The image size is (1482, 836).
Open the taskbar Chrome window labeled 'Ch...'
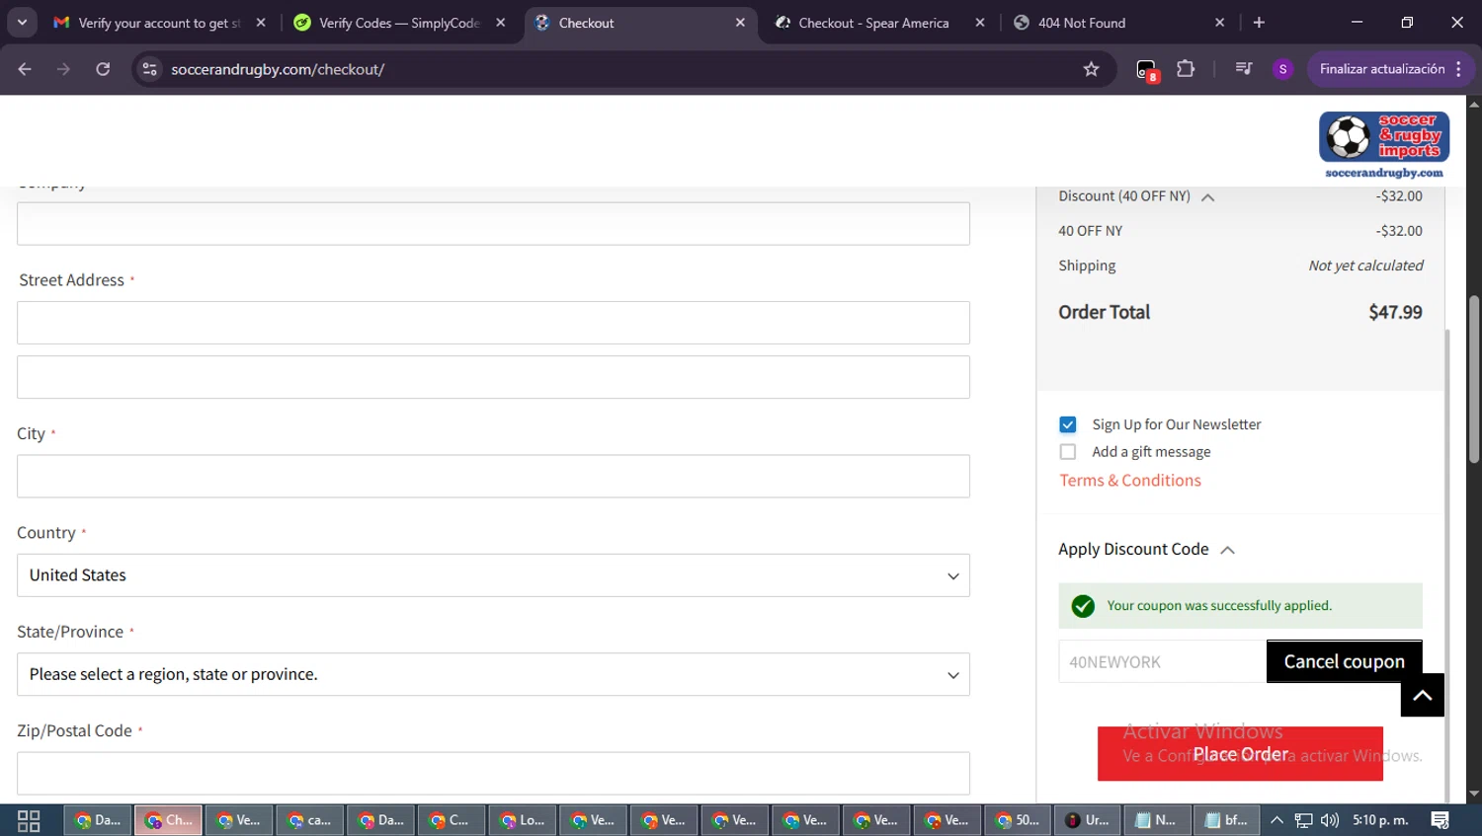click(169, 820)
